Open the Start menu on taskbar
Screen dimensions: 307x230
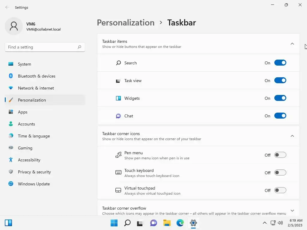[114, 223]
